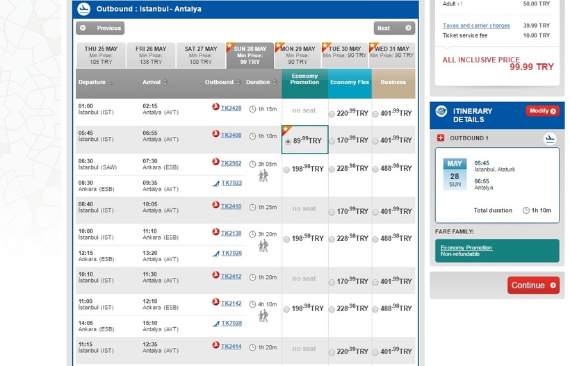
Task: Click the clock icon beside 1h 10m duration
Action: tap(252, 136)
